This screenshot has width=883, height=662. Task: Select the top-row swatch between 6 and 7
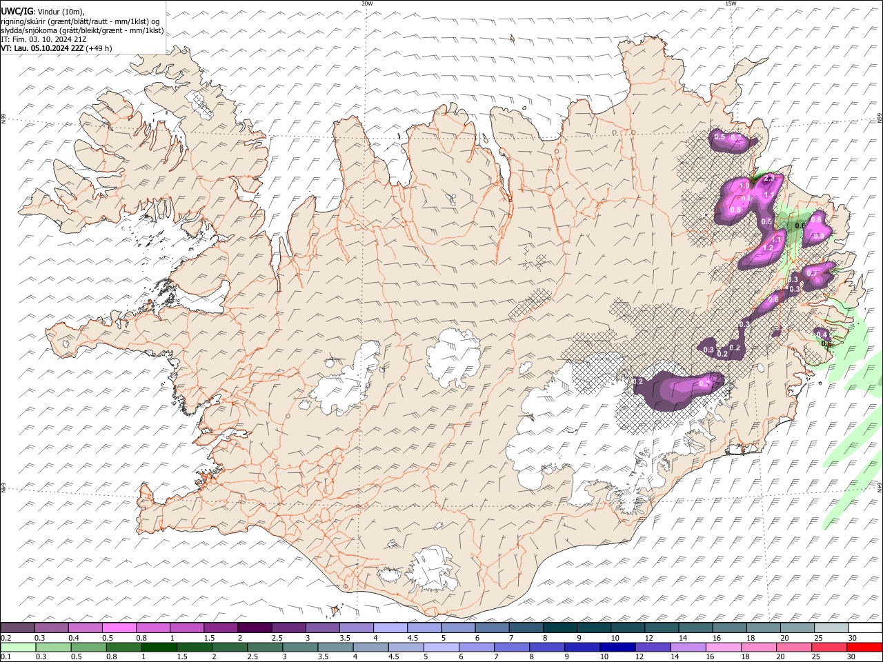pyautogui.click(x=492, y=628)
